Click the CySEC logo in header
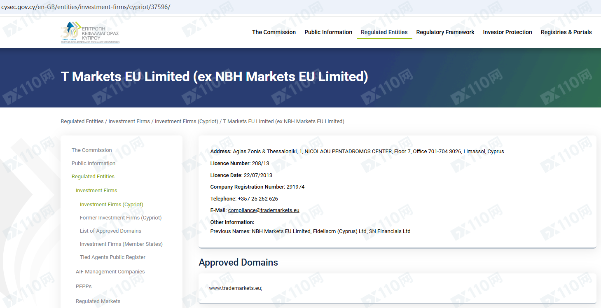 point(90,33)
